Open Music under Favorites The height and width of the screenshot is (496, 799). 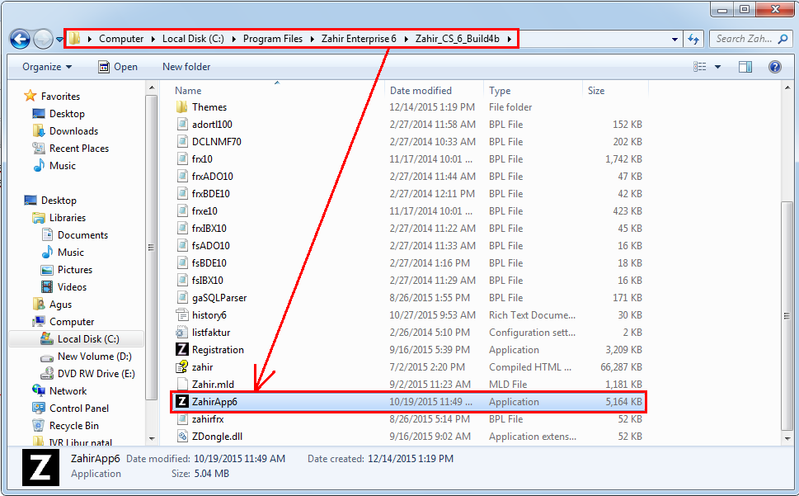(x=62, y=166)
